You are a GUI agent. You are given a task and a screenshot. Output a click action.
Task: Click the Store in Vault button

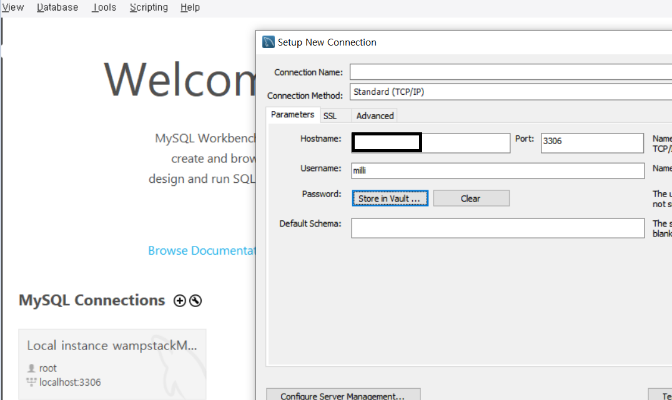(390, 198)
